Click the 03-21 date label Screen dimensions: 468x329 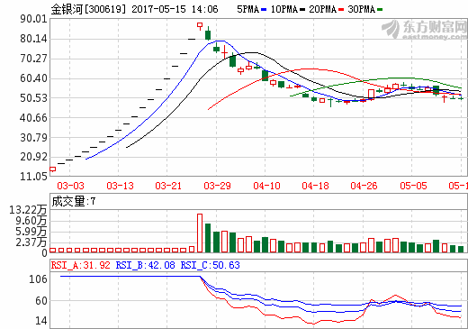[168, 186]
